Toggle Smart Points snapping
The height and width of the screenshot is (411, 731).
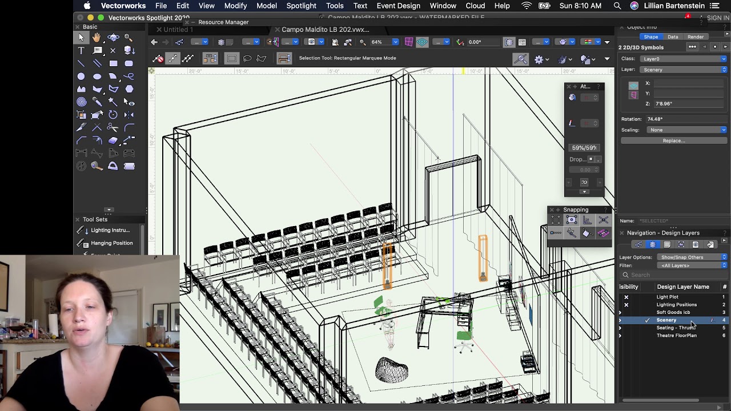(x=556, y=233)
